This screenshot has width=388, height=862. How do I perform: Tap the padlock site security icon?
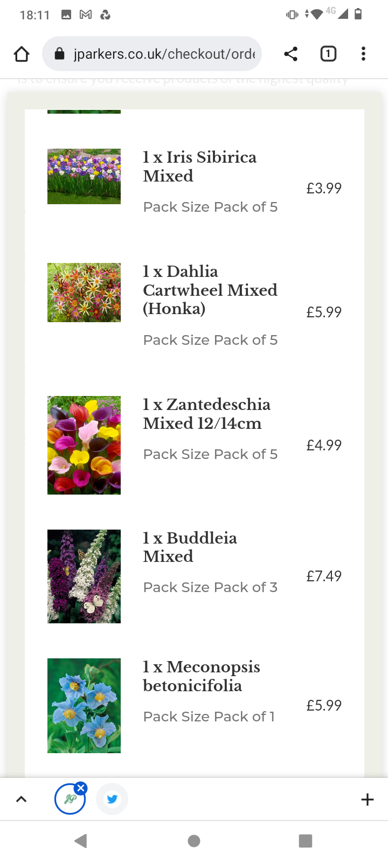click(60, 54)
